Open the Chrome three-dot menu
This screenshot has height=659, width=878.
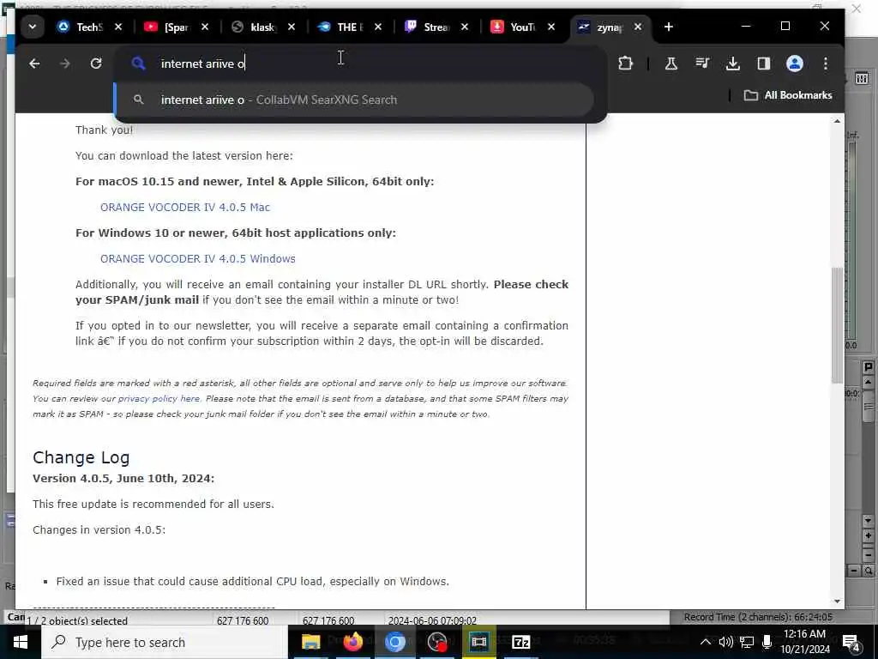click(x=826, y=63)
